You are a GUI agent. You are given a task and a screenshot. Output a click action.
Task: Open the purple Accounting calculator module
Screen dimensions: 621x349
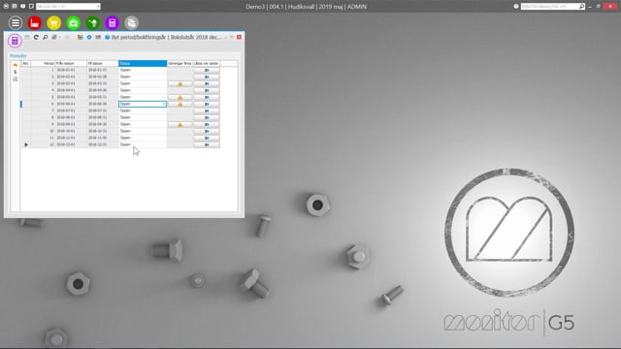pyautogui.click(x=113, y=23)
